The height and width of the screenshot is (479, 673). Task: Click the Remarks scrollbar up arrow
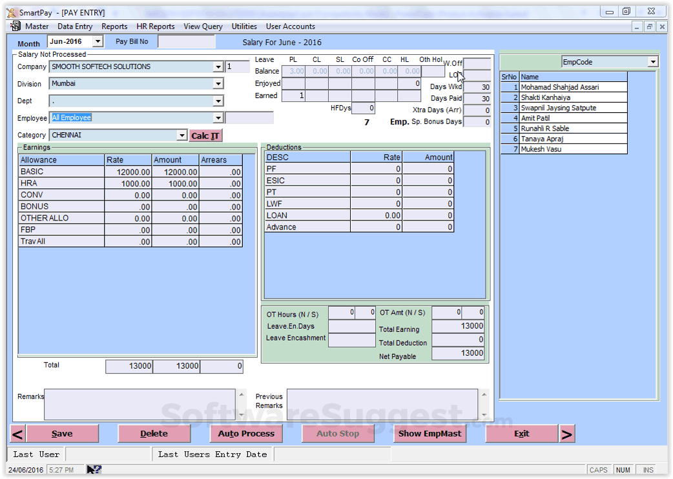242,395
